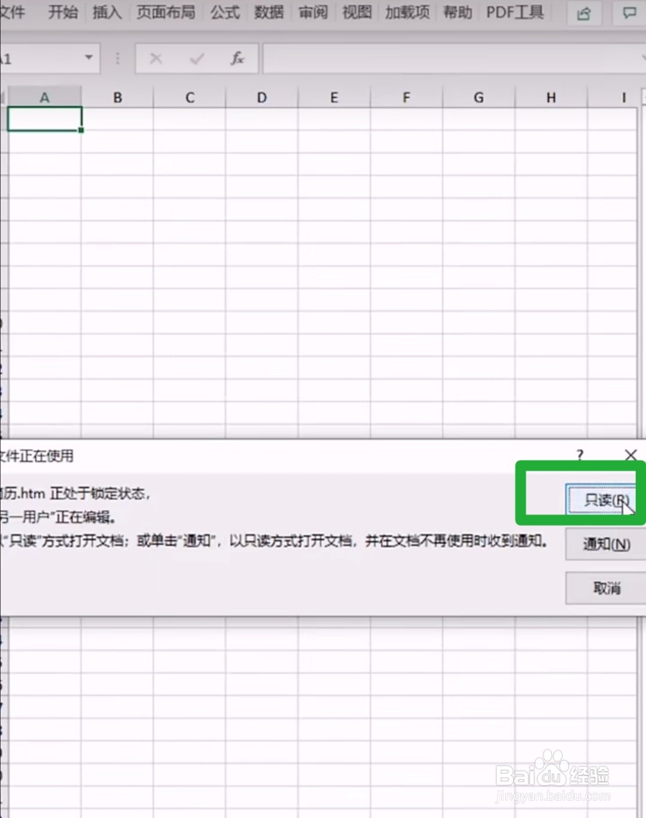
Task: Click the help question mark on the File in Use dialog
Action: tap(579, 455)
